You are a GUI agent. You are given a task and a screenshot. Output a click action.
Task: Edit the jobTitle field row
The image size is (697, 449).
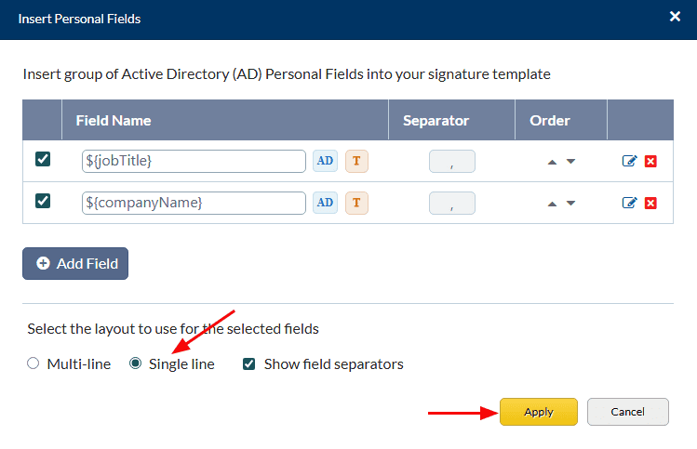[x=630, y=161]
